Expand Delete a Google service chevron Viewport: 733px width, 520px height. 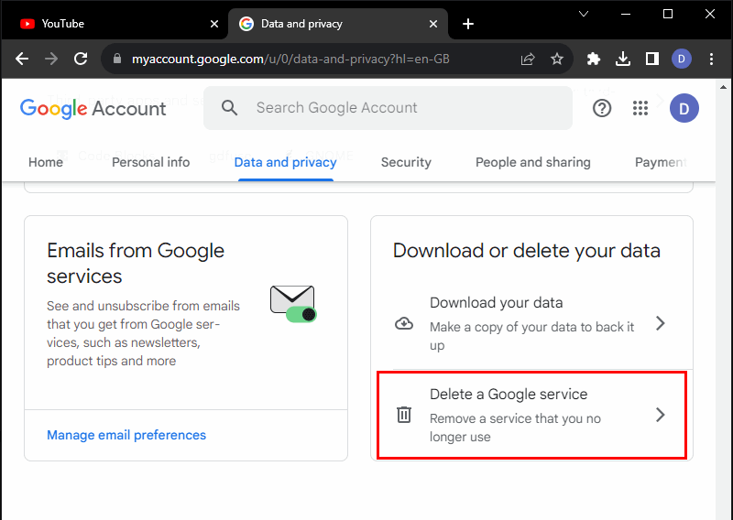[x=660, y=415]
